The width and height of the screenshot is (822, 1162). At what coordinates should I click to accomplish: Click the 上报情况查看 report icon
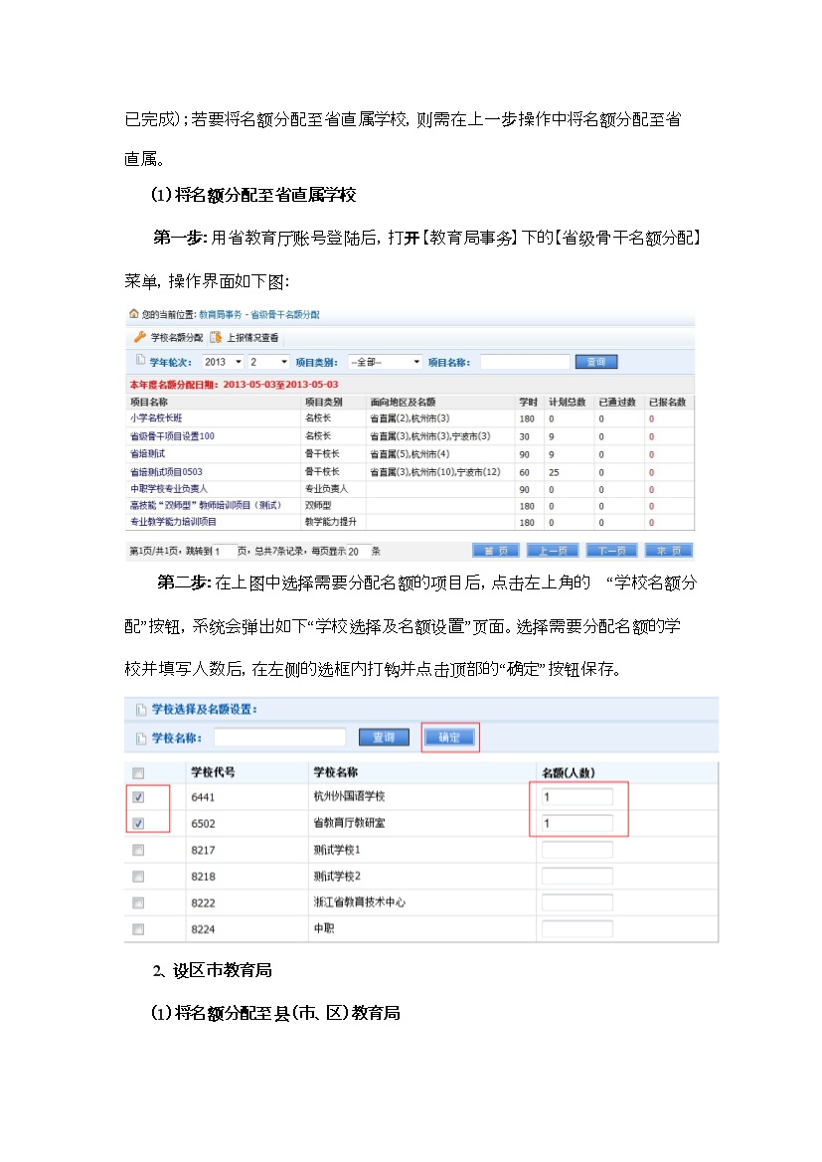point(216,337)
